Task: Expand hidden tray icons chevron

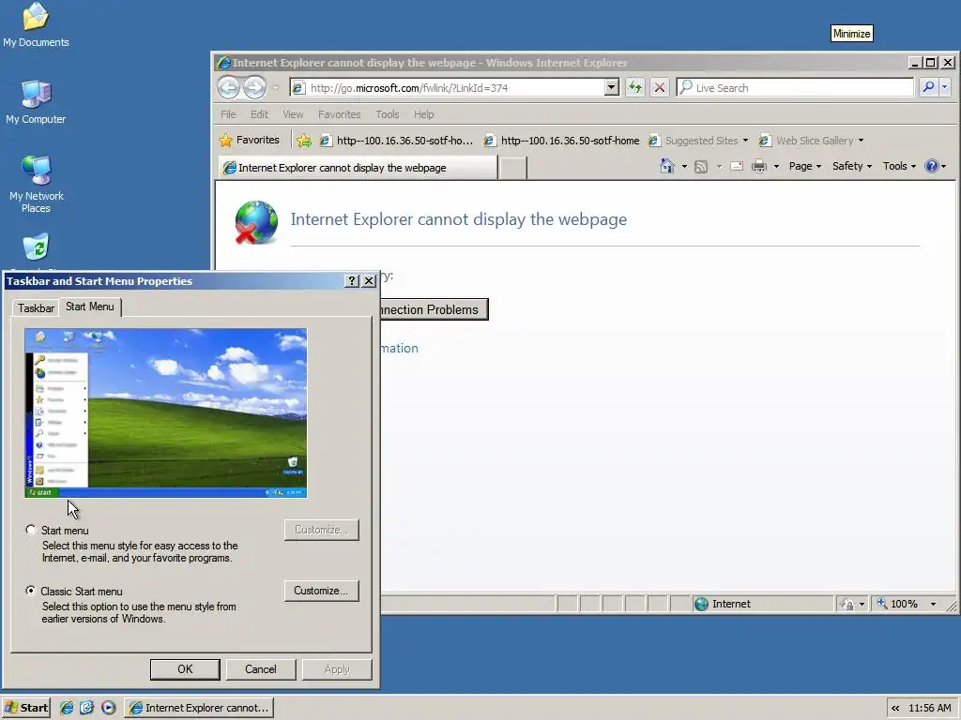Action: 895,708
